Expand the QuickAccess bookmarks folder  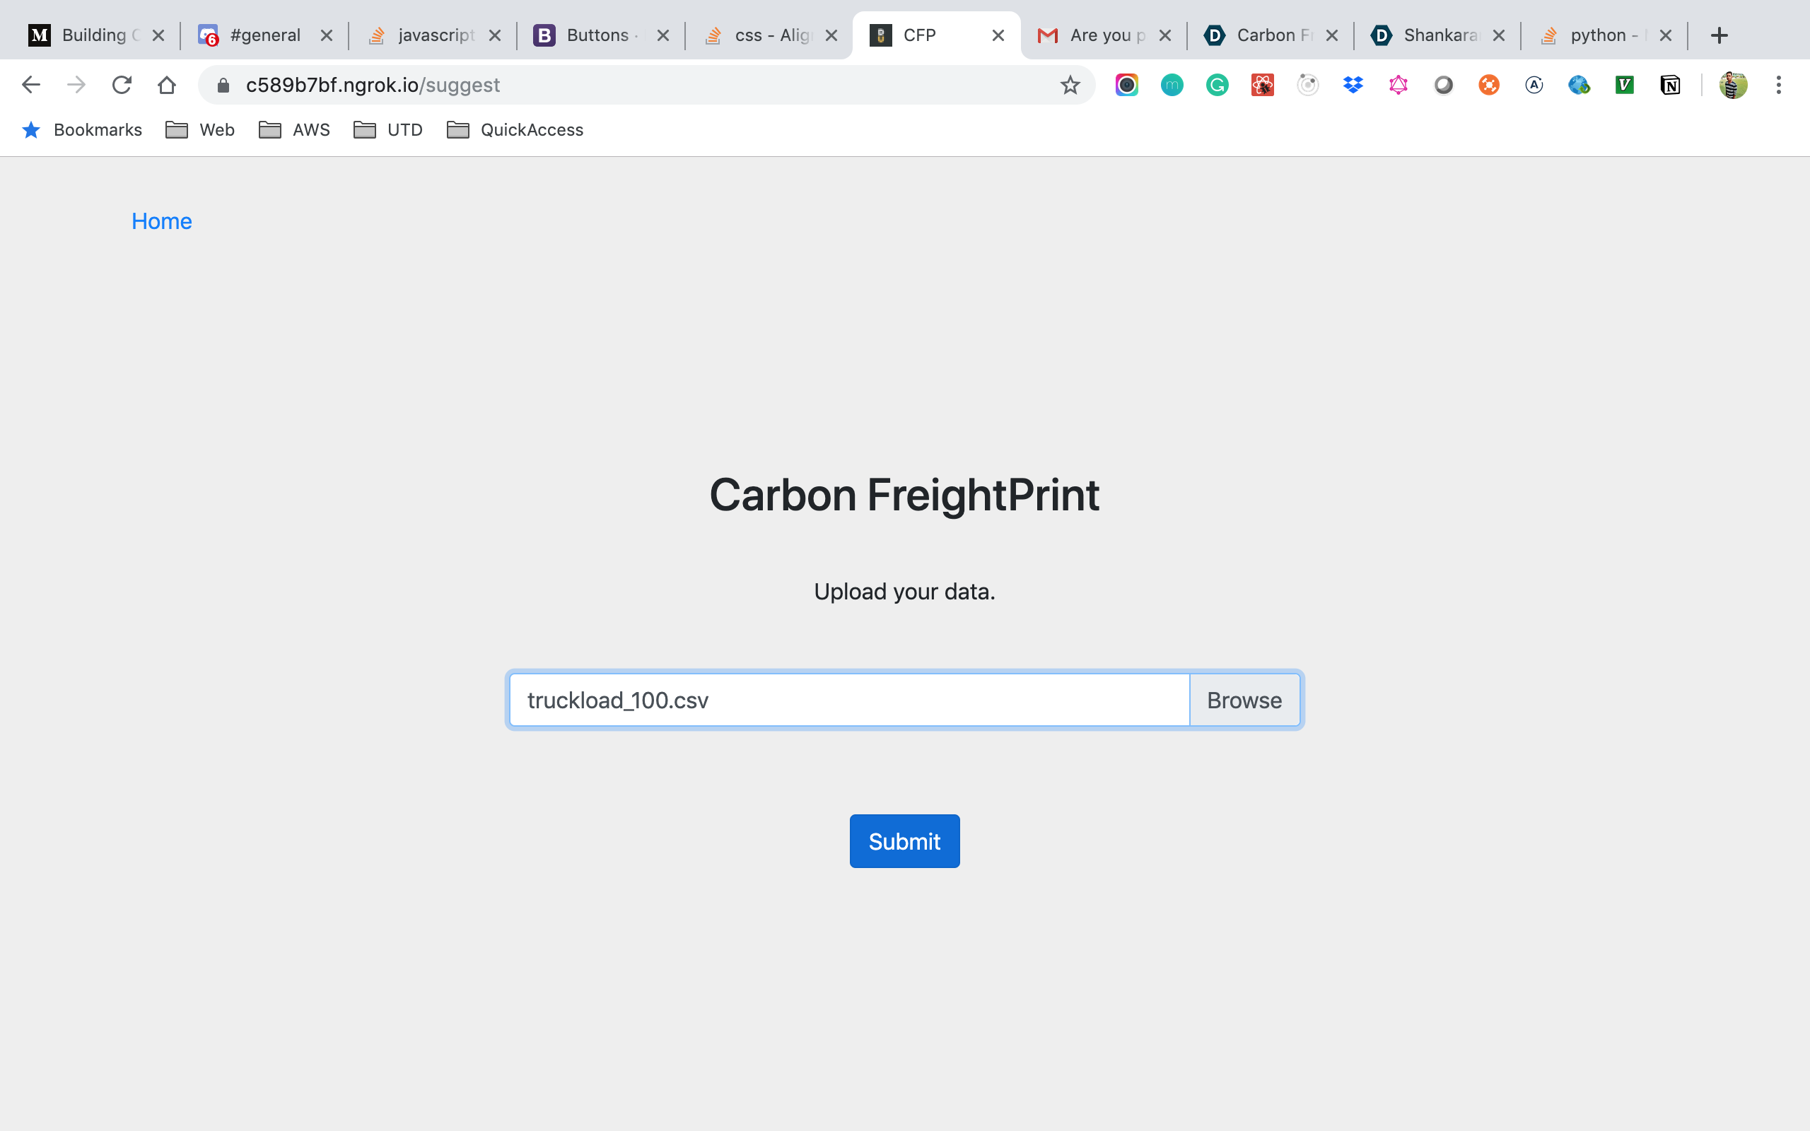coord(515,130)
